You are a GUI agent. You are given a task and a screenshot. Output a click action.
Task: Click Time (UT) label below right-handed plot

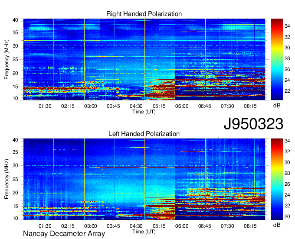click(144, 112)
